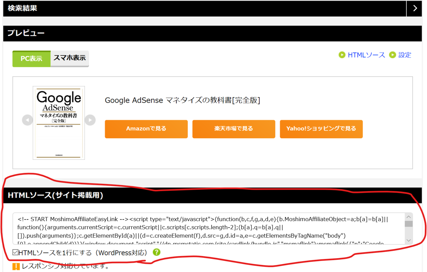This screenshot has width=427, height=272.
Task: Switch to the PC表示 tab
Action: [x=31, y=59]
